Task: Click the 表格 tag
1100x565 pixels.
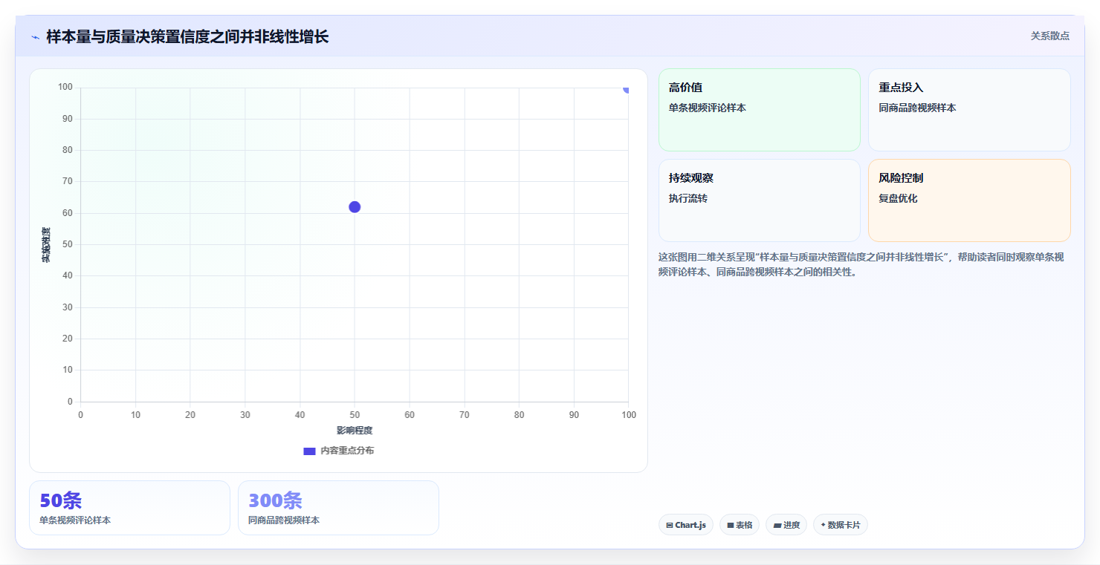Action: pyautogui.click(x=740, y=525)
